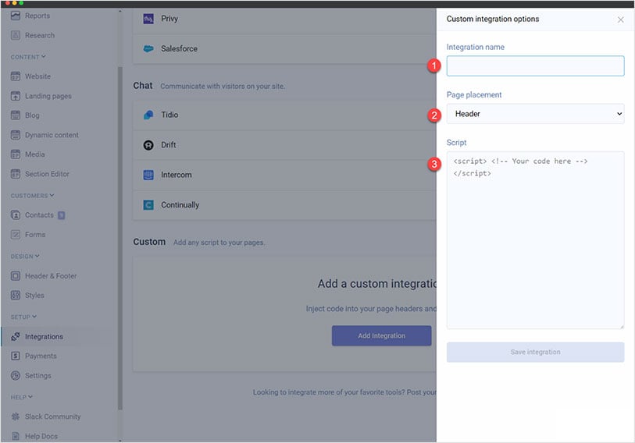Open Contacts using its sidebar icon
The height and width of the screenshot is (443, 635).
[16, 215]
